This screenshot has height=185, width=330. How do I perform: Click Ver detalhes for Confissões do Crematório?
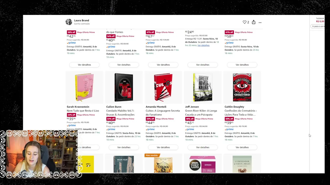tap(242, 147)
